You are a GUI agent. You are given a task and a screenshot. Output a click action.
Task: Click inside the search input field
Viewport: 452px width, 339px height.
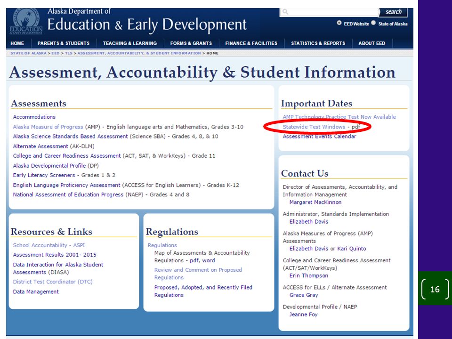pos(329,12)
